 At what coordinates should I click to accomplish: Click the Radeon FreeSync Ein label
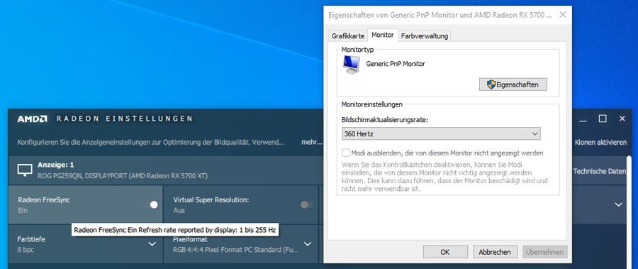[x=44, y=205]
